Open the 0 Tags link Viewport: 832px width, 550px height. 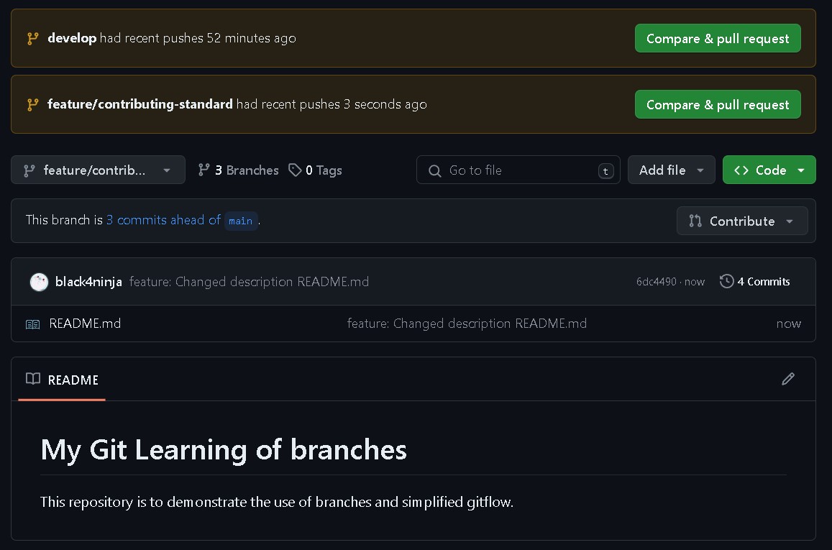[315, 170]
